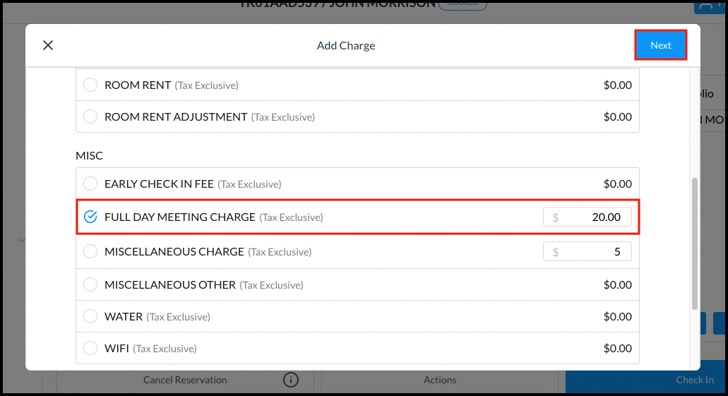
Task: Choose the EARLY CHECK IN FEE option
Action: (x=90, y=184)
